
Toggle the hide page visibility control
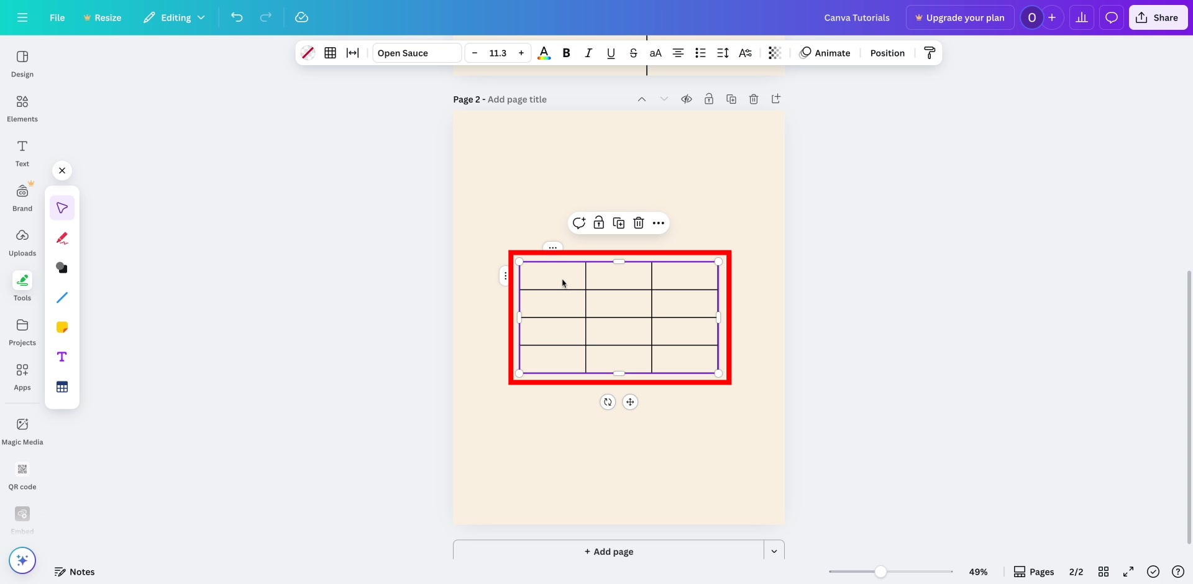pos(687,99)
